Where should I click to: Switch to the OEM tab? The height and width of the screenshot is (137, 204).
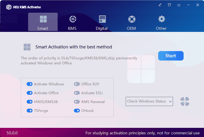coord(131,23)
